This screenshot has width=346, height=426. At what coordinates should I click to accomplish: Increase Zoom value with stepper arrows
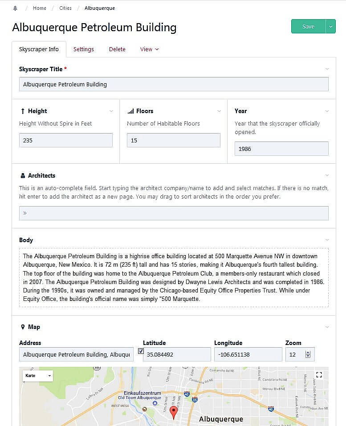tap(308, 352)
